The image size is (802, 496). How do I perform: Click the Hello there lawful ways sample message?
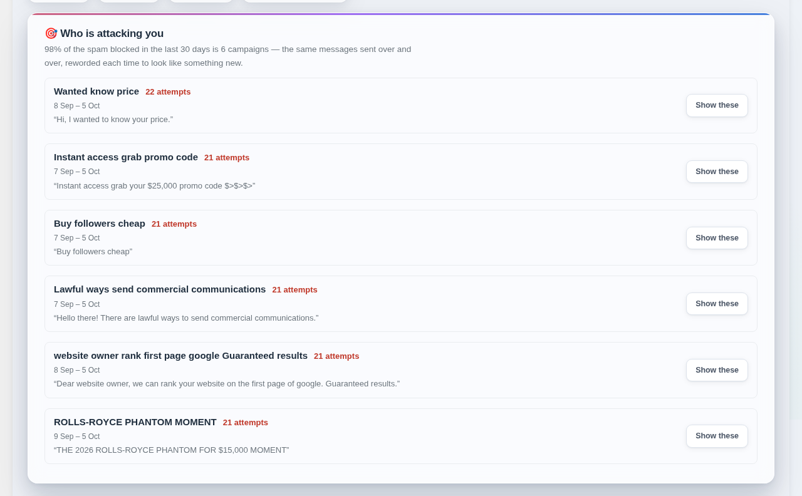click(186, 318)
